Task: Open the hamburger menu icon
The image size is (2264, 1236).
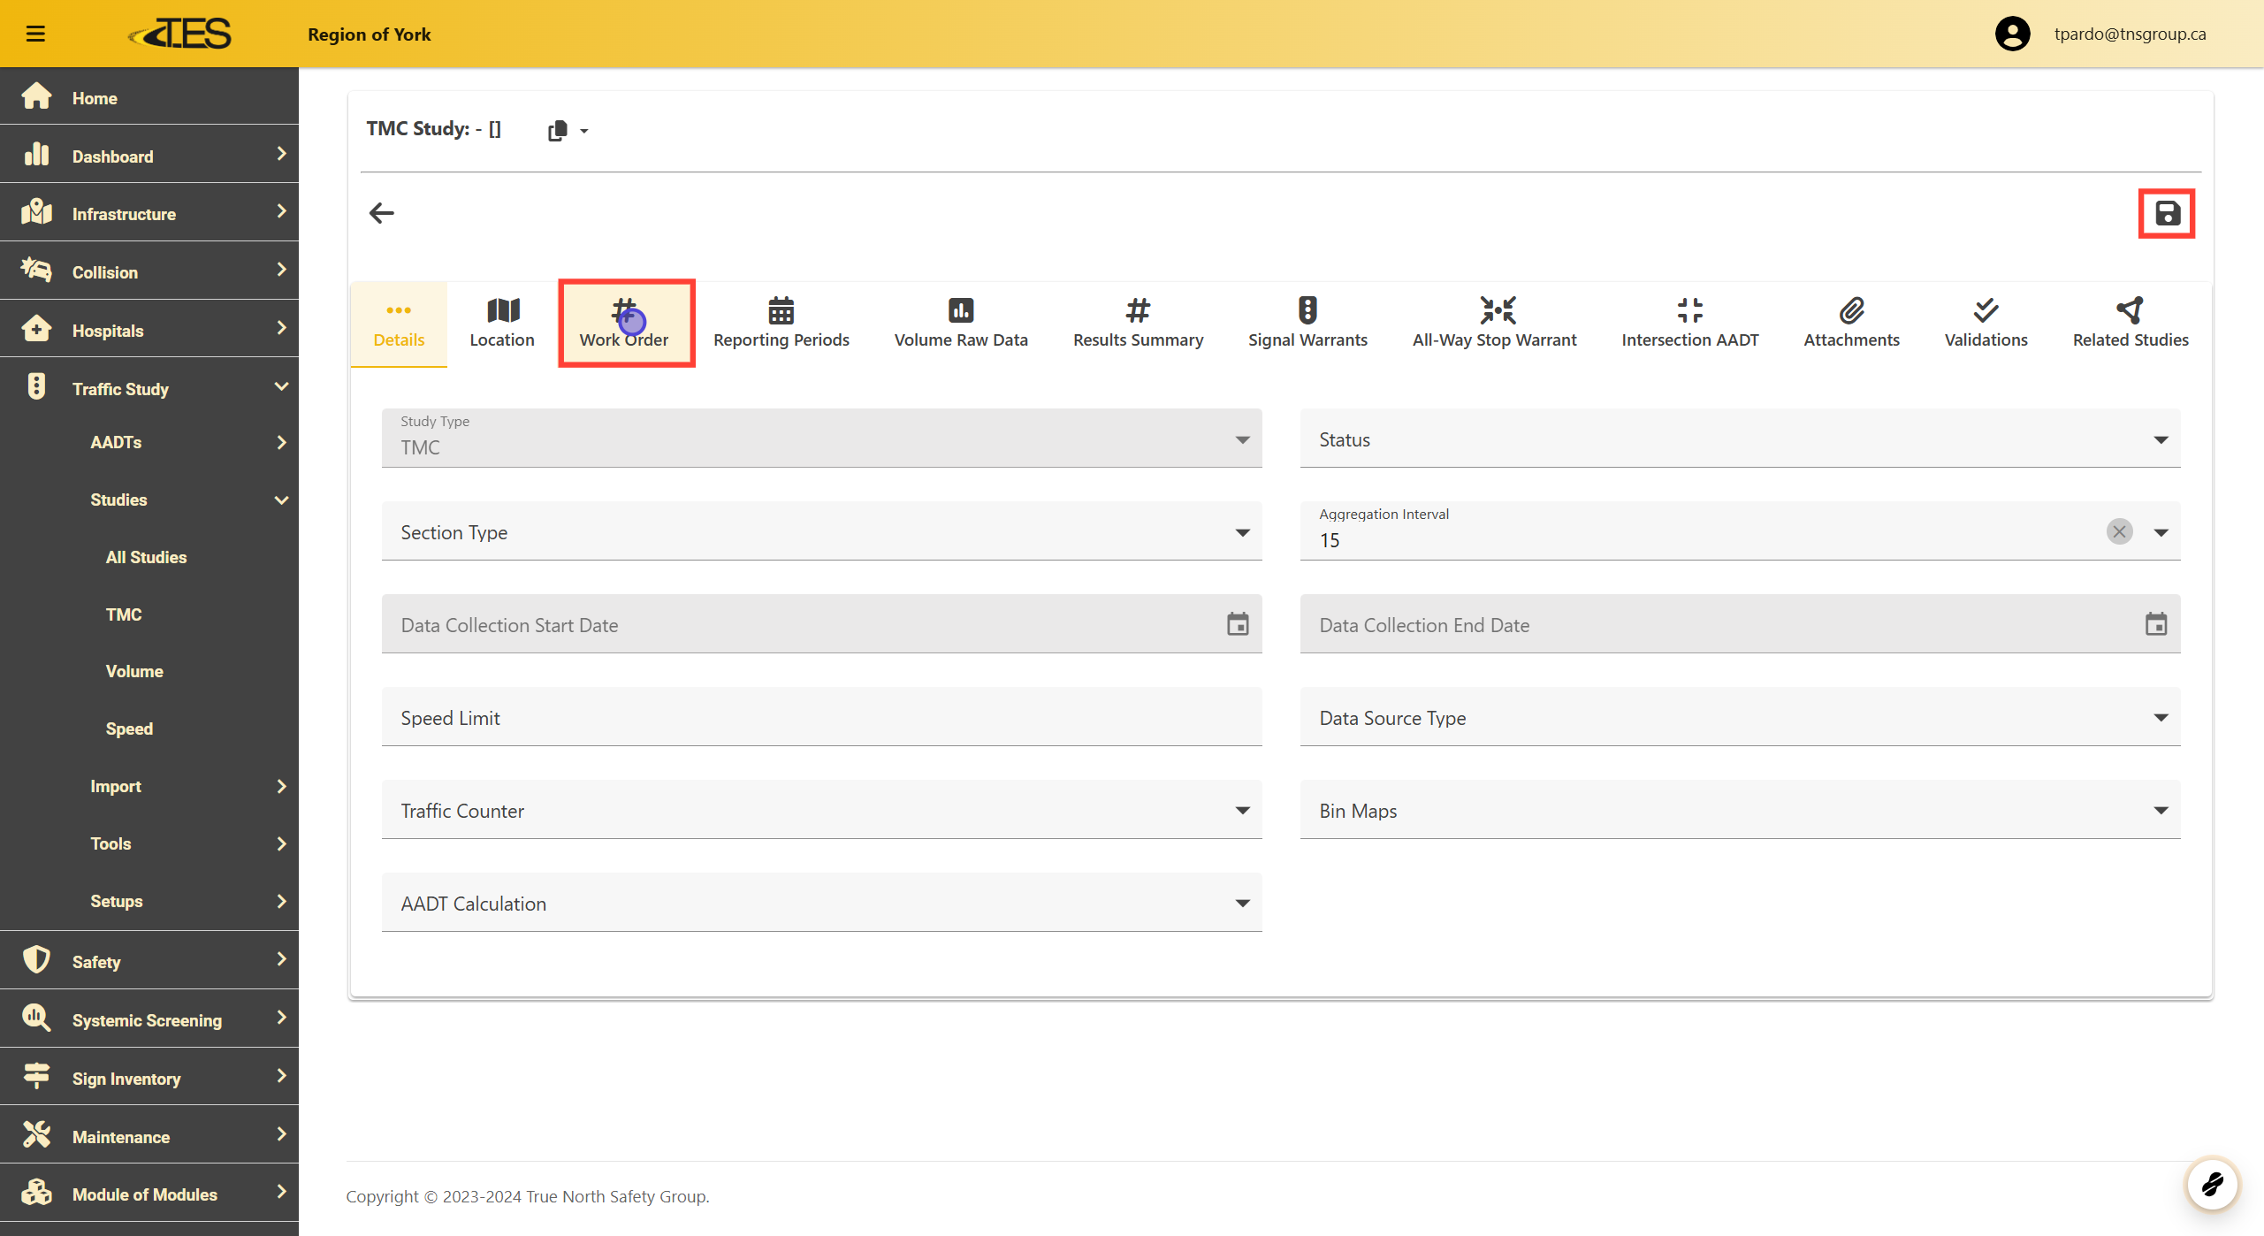Action: click(35, 34)
